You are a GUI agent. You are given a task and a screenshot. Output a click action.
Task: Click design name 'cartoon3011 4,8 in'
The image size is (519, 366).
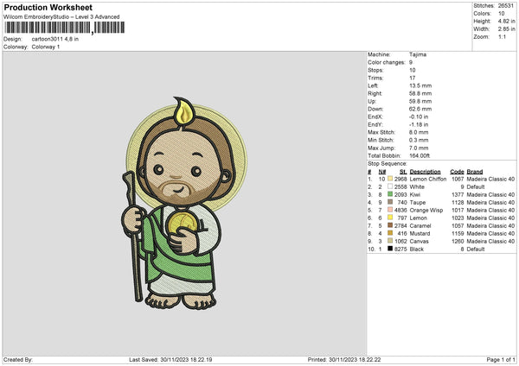[x=55, y=39]
